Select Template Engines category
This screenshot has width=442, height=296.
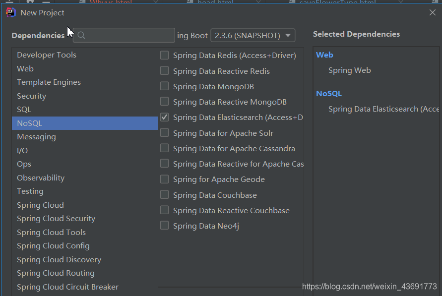[x=84, y=82]
